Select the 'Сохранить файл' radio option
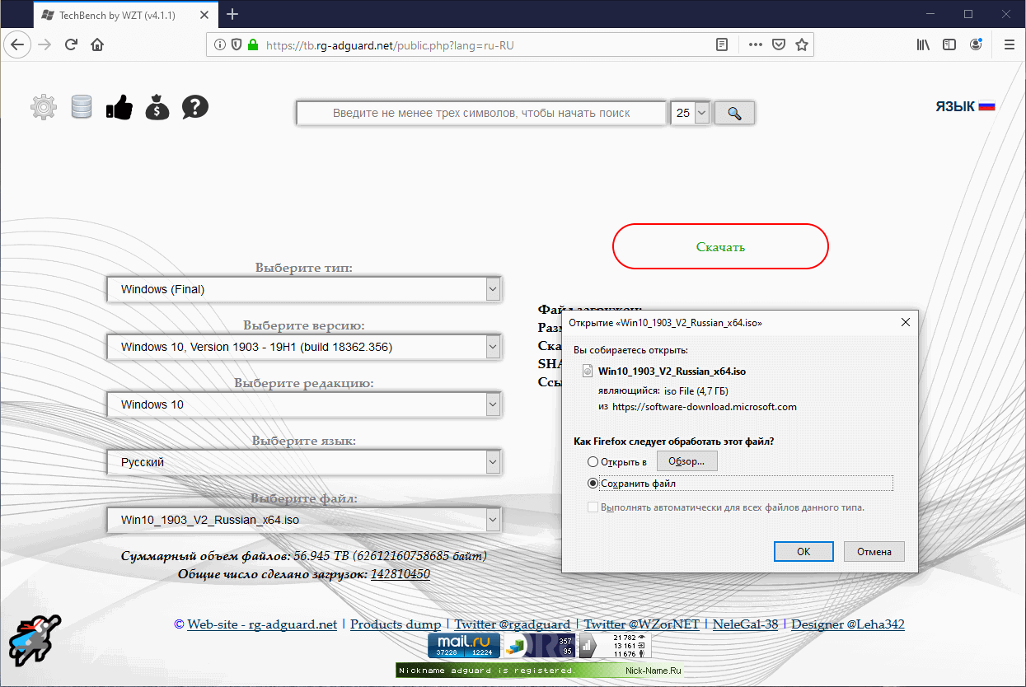The width and height of the screenshot is (1026, 687). point(593,483)
